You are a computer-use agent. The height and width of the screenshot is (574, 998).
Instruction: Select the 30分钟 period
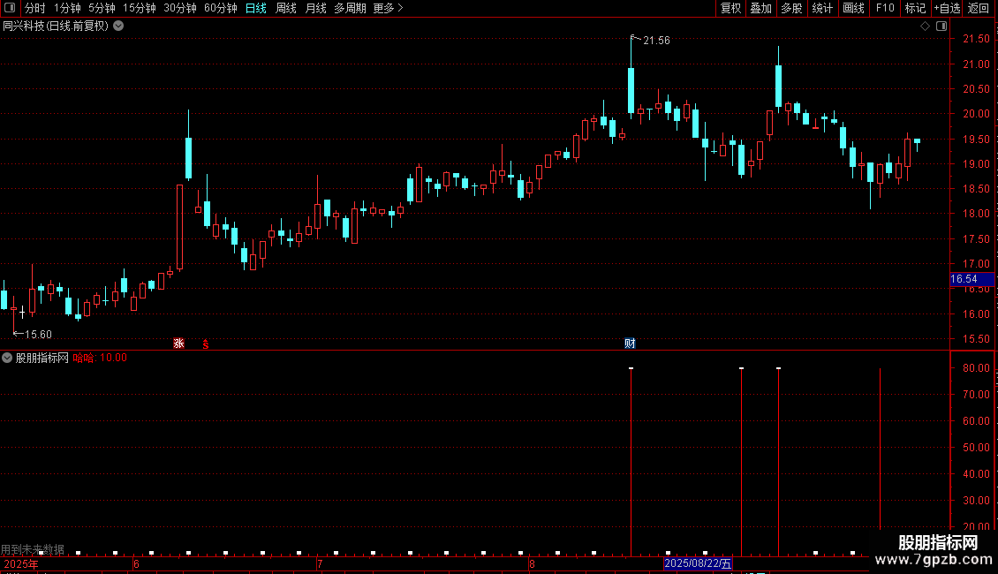coord(180,8)
